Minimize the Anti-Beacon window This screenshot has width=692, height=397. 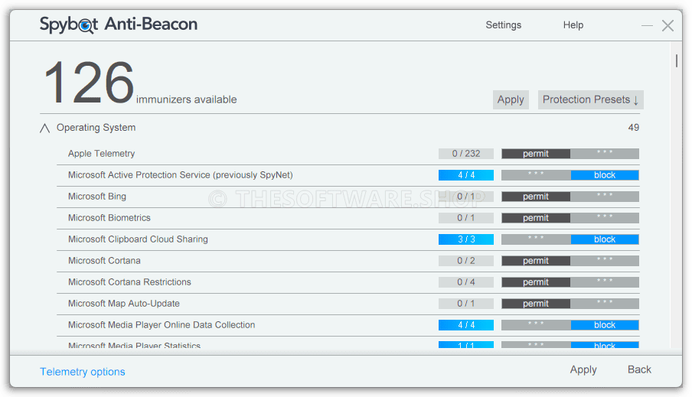pos(647,25)
